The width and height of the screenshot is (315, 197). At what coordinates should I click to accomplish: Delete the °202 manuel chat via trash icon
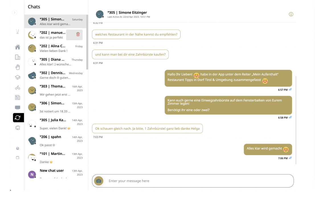tap(78, 34)
